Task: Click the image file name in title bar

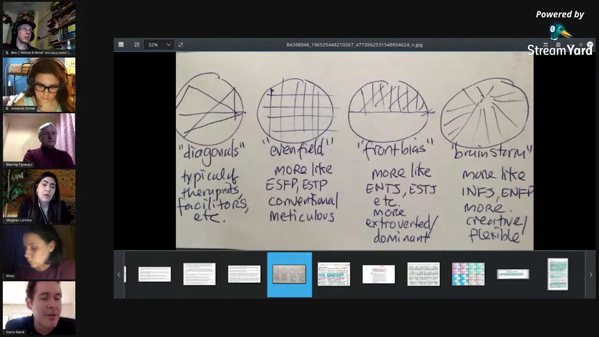Action: tap(354, 45)
